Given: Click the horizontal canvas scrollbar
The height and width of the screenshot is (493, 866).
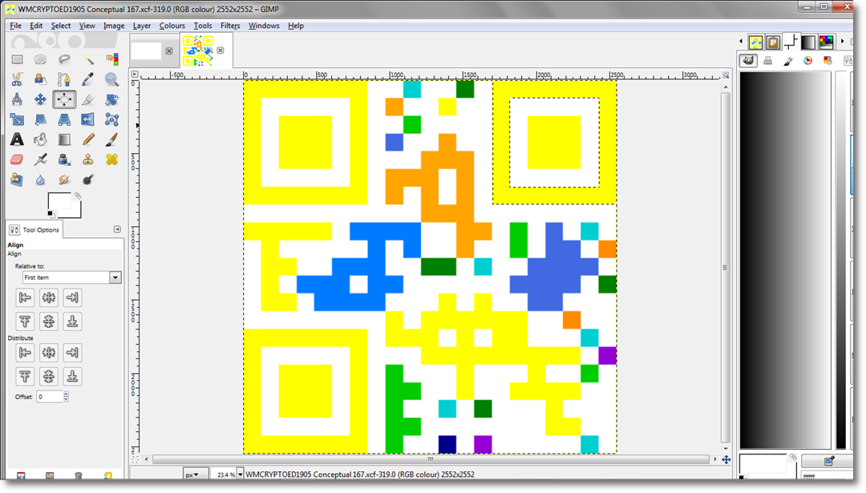Looking at the screenshot, I should [431, 459].
